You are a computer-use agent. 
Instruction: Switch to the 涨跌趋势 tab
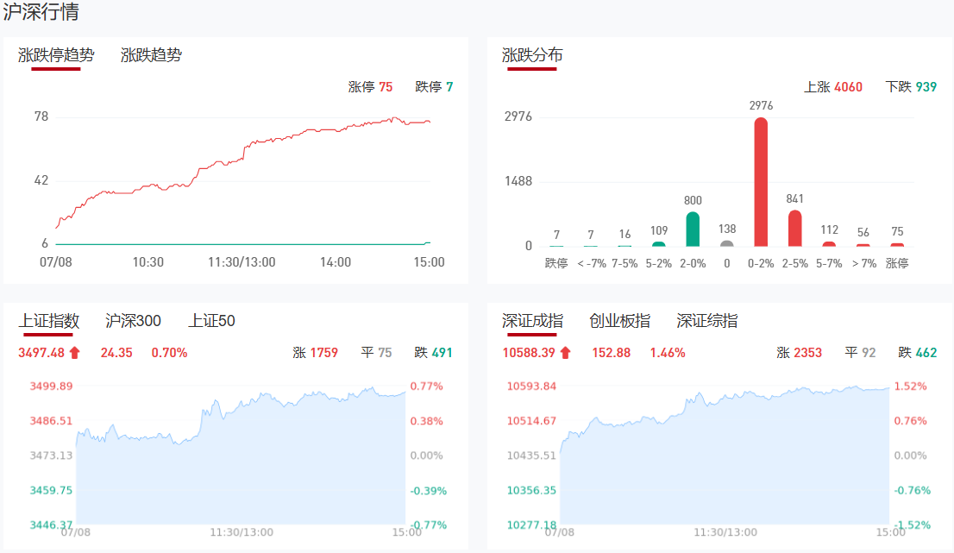point(151,55)
